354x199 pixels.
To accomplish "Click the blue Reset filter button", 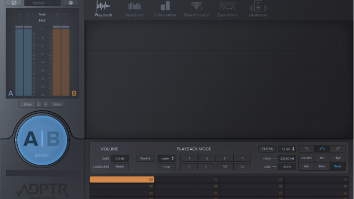I will point(338,166).
